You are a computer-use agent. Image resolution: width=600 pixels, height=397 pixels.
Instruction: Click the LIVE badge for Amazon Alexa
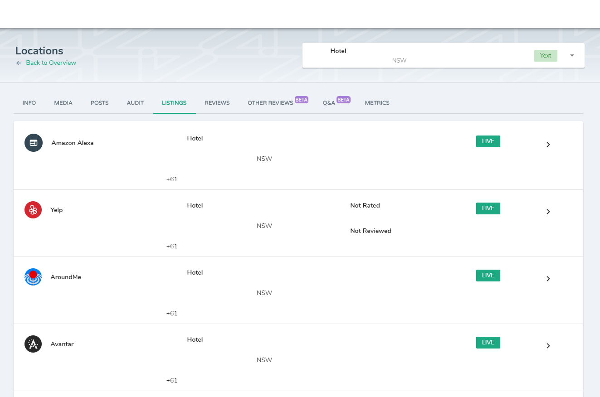coord(488,141)
